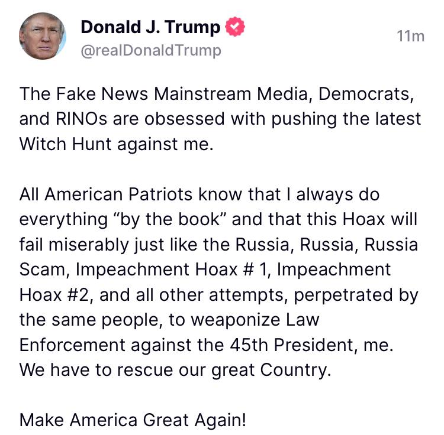Click the "weaponize Law" phrase
Viewport: 444px width, 435px height.
[x=255, y=320]
